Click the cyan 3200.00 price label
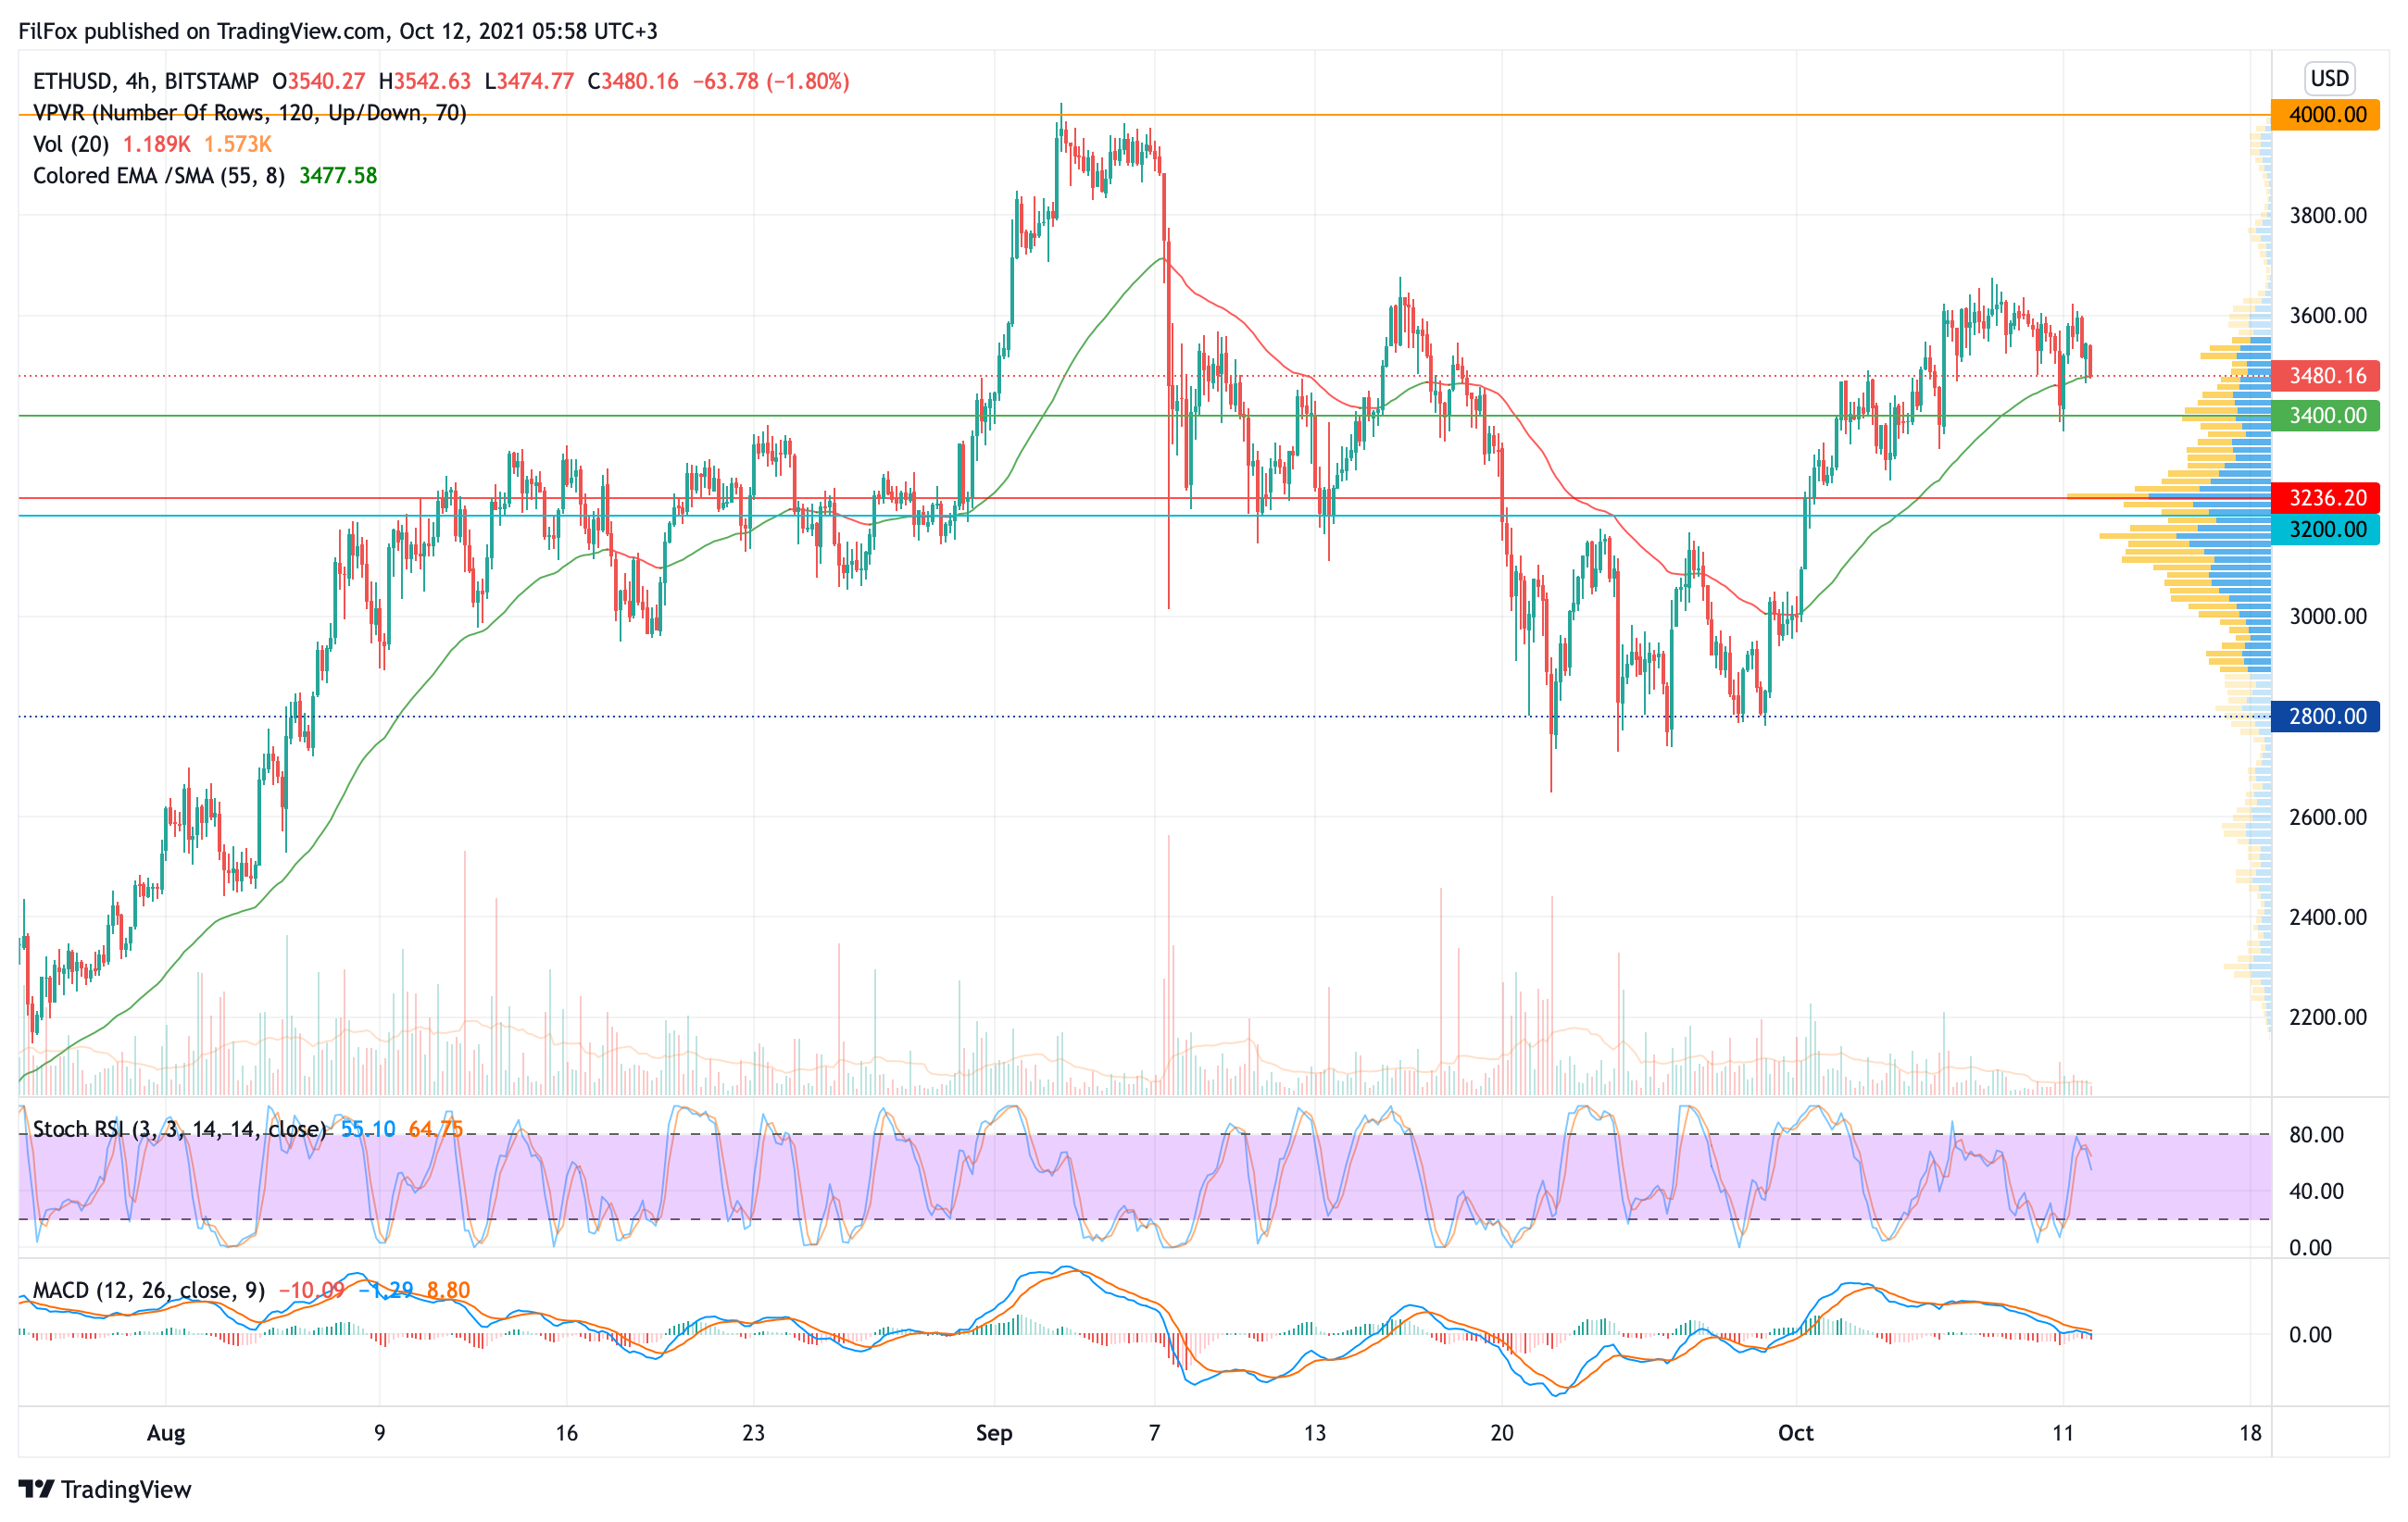2408x1522 pixels. pyautogui.click(x=2325, y=530)
